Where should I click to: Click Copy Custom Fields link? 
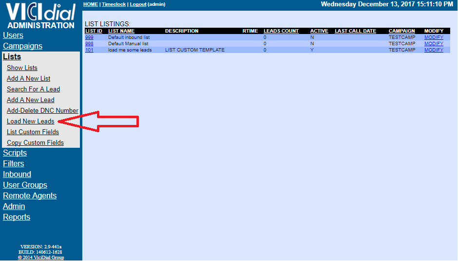pyautogui.click(x=36, y=142)
